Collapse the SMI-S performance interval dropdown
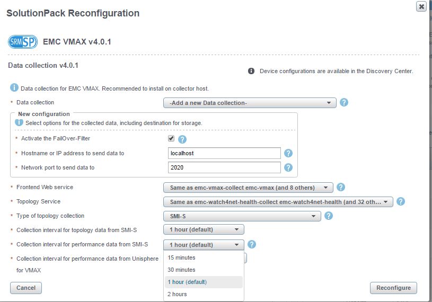 pyautogui.click(x=204, y=245)
